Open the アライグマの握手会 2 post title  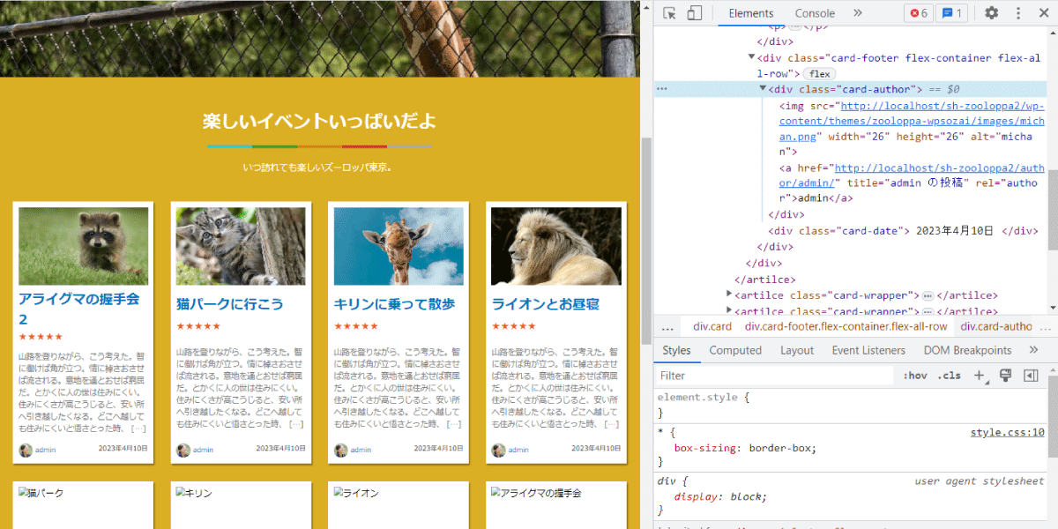click(x=79, y=309)
